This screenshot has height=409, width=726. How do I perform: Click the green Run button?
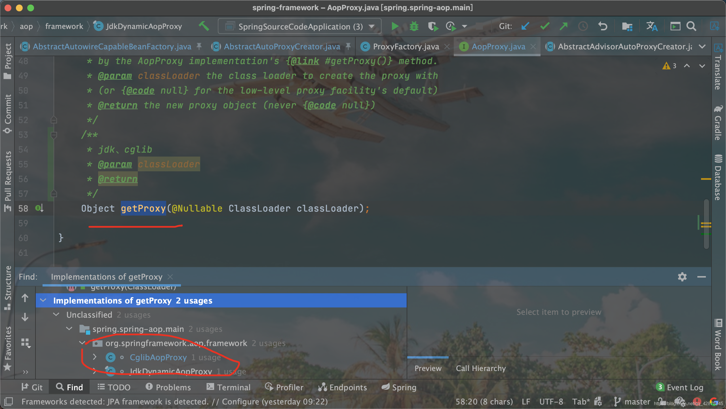pyautogui.click(x=394, y=26)
